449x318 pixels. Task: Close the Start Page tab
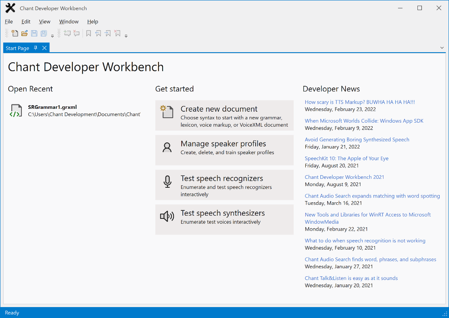(x=44, y=48)
